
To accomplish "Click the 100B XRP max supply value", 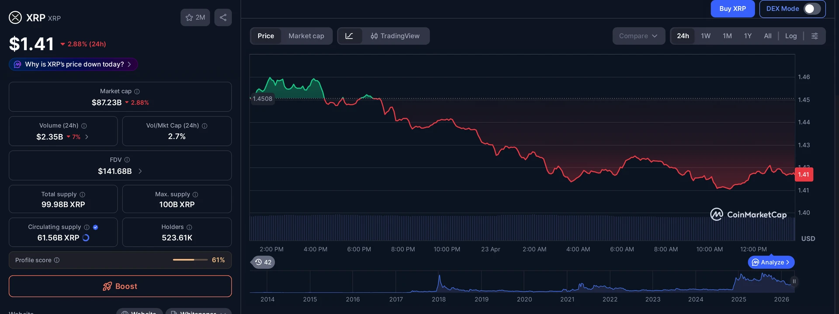I will coord(177,204).
